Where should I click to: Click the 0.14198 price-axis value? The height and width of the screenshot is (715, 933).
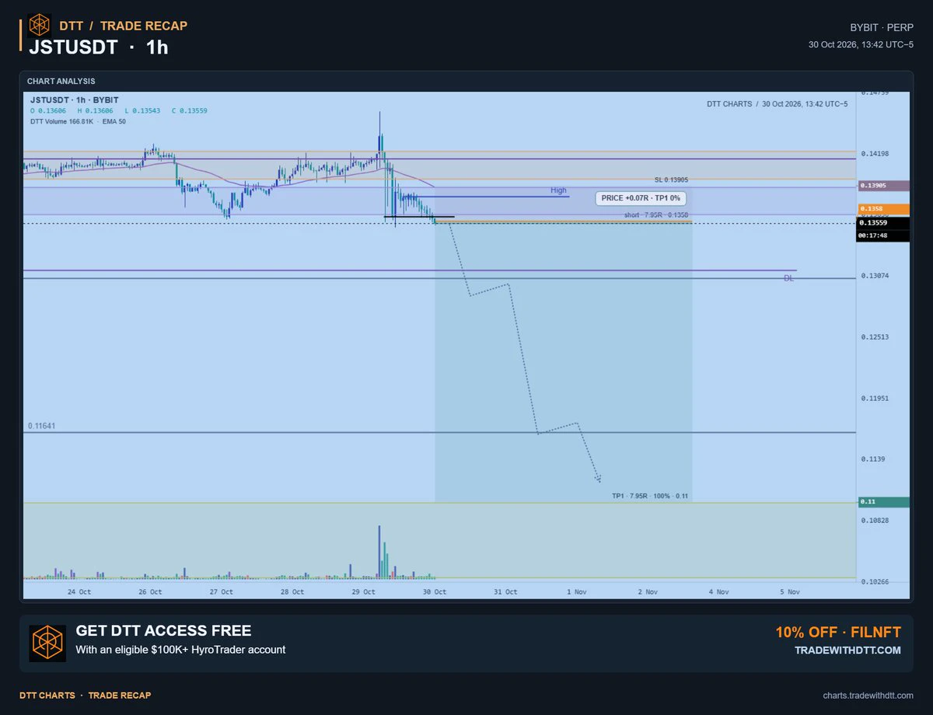(875, 153)
